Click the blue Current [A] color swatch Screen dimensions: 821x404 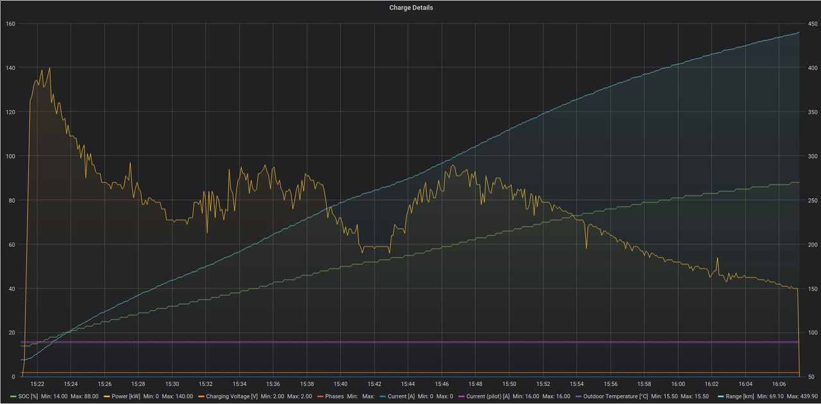pyautogui.click(x=383, y=396)
